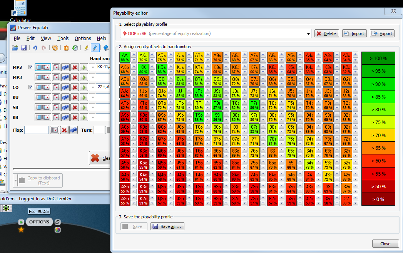
Task: Select the > 100 % legend color
Action: 378,59
